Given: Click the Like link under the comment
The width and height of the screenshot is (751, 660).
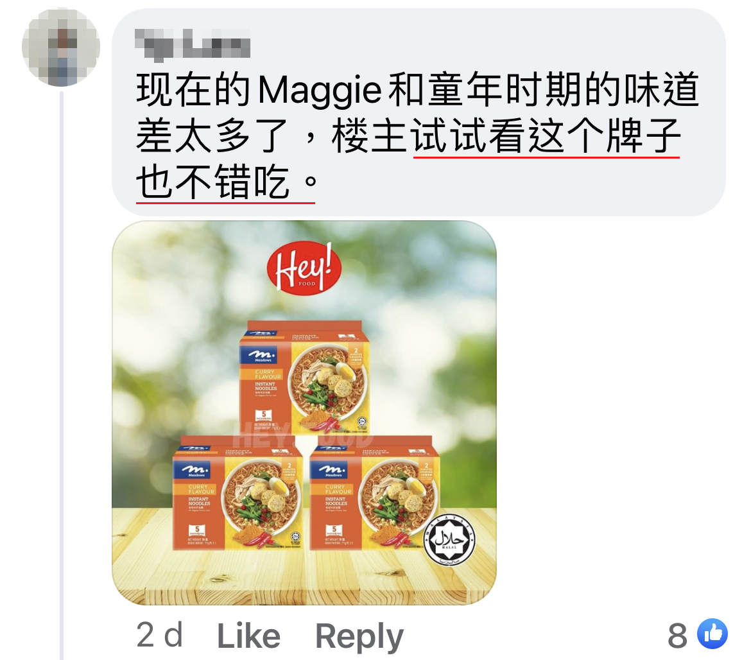Looking at the screenshot, I should pos(248,636).
